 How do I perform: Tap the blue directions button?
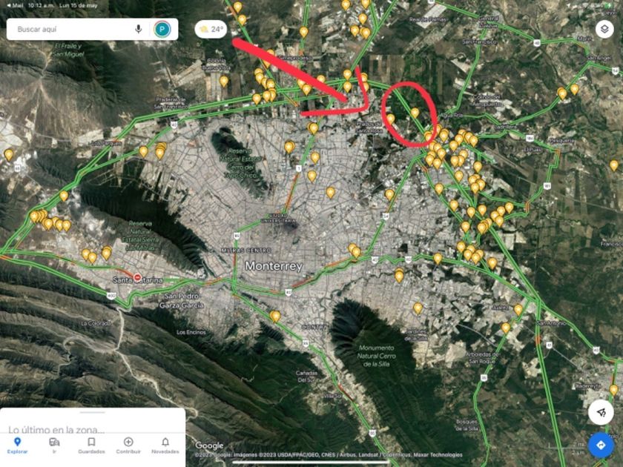click(601, 445)
